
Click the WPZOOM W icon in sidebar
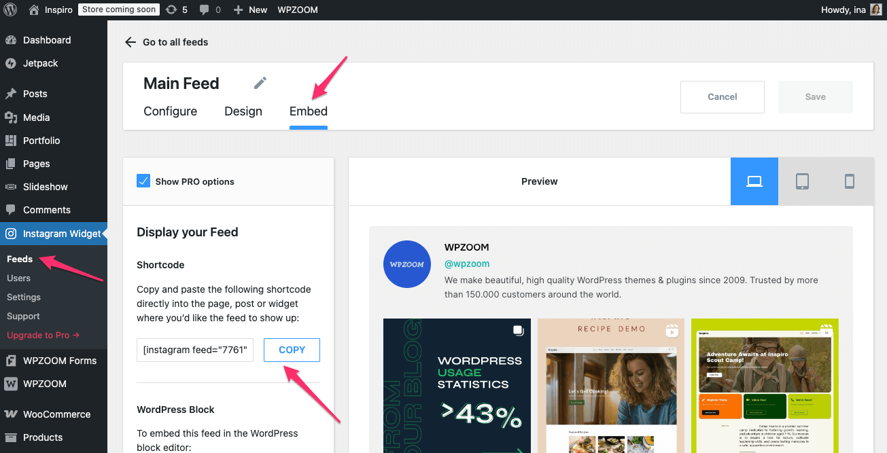(x=11, y=384)
